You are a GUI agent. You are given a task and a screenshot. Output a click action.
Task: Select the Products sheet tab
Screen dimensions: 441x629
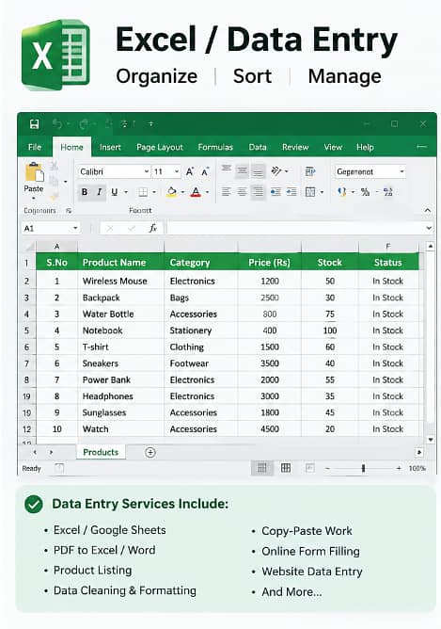click(x=101, y=452)
